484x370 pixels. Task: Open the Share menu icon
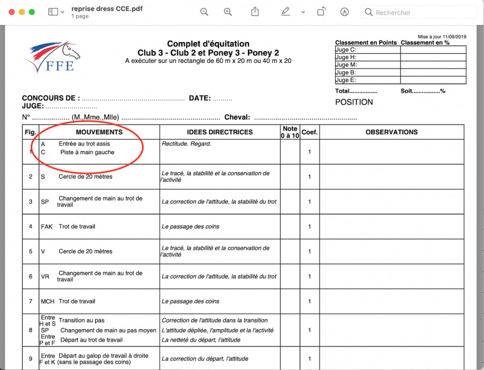pos(255,12)
